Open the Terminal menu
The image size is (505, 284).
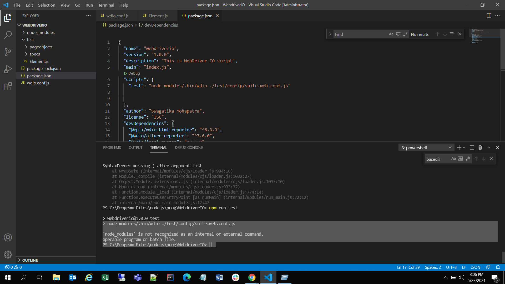pos(106,5)
